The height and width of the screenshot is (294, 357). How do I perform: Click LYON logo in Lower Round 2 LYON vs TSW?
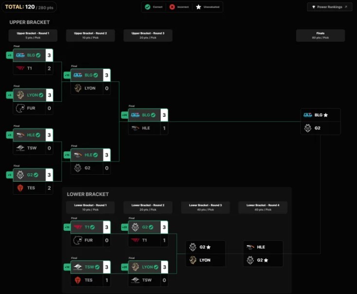tap(135, 267)
